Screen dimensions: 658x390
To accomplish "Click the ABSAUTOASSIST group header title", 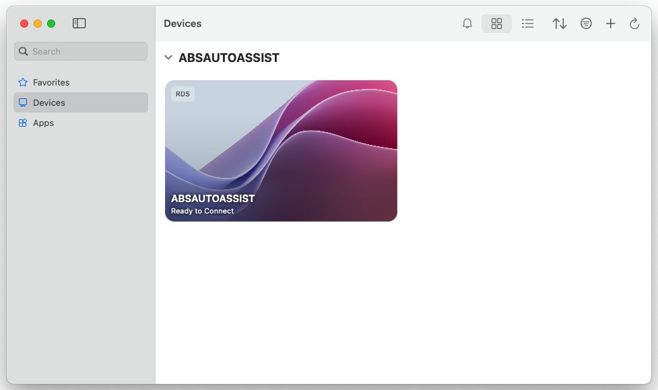I will pos(229,58).
